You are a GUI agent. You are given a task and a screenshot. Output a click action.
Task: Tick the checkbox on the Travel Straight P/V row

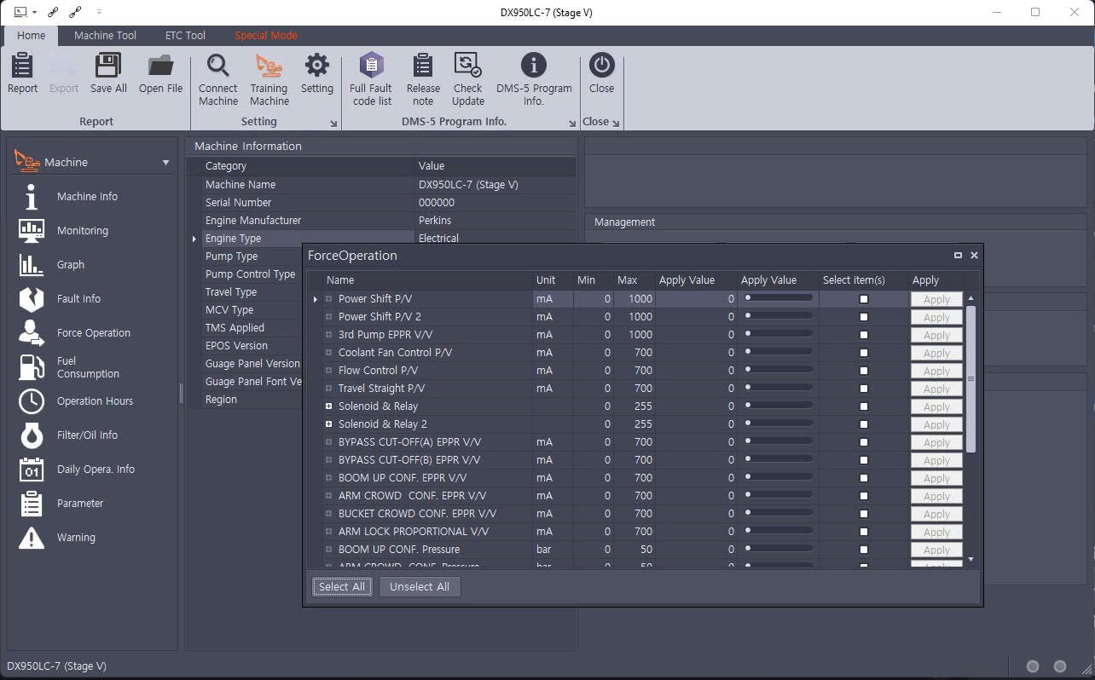click(x=864, y=388)
